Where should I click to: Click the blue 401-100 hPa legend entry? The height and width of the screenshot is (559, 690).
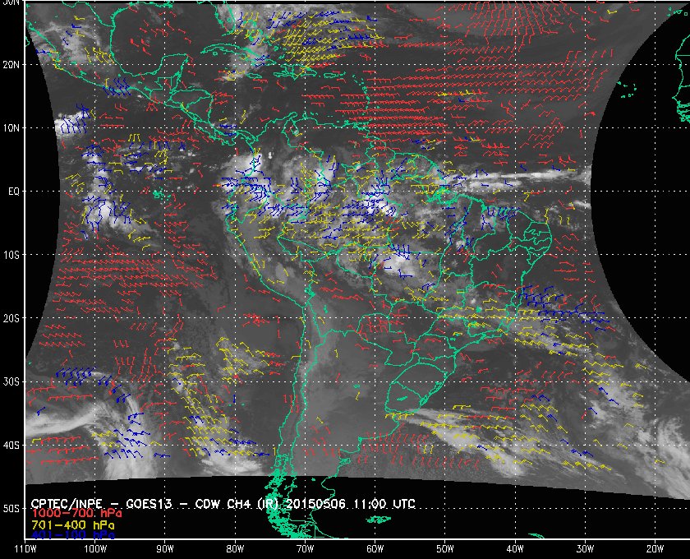73,535
